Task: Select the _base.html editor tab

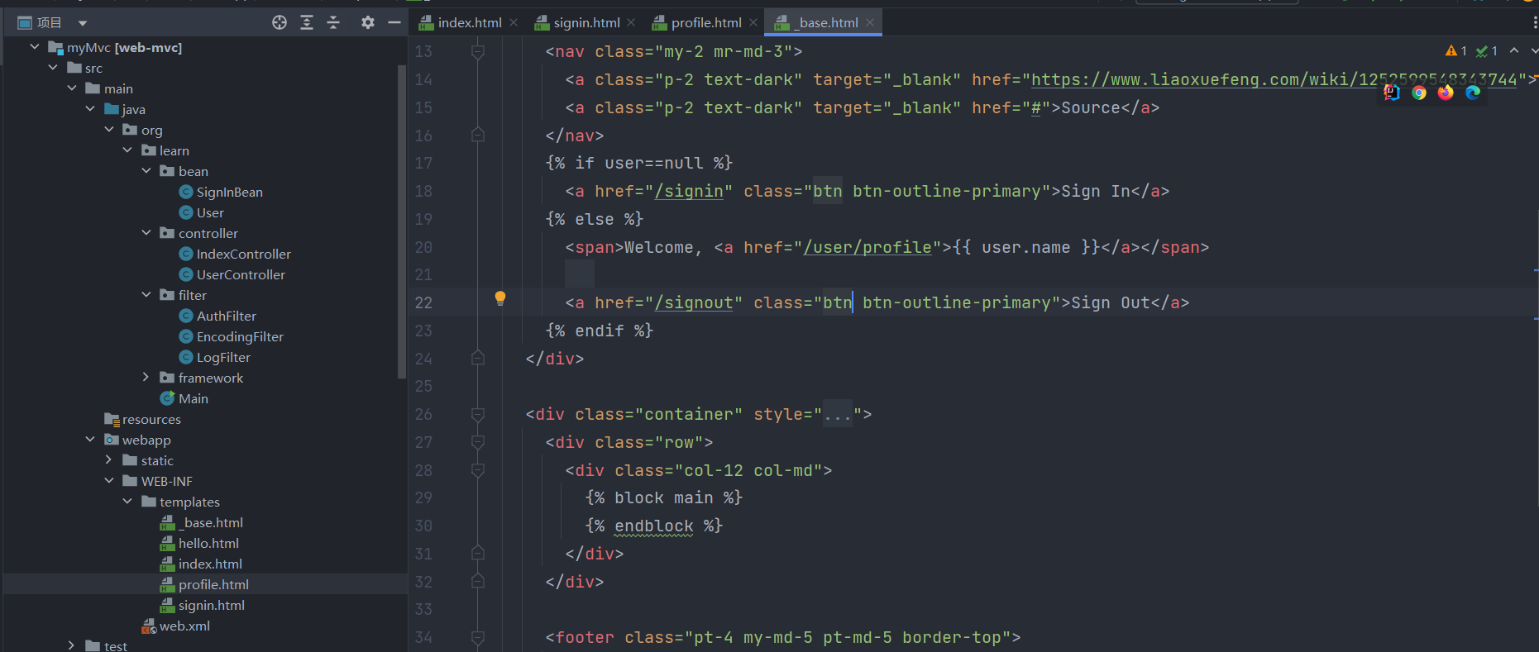Action: tap(825, 22)
